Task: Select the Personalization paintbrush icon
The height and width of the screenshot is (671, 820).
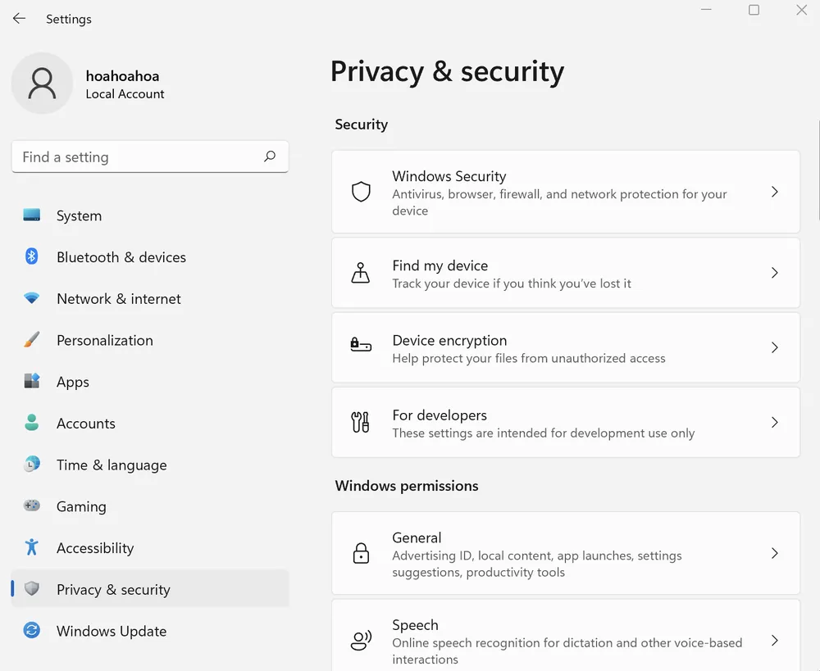Action: 31,340
